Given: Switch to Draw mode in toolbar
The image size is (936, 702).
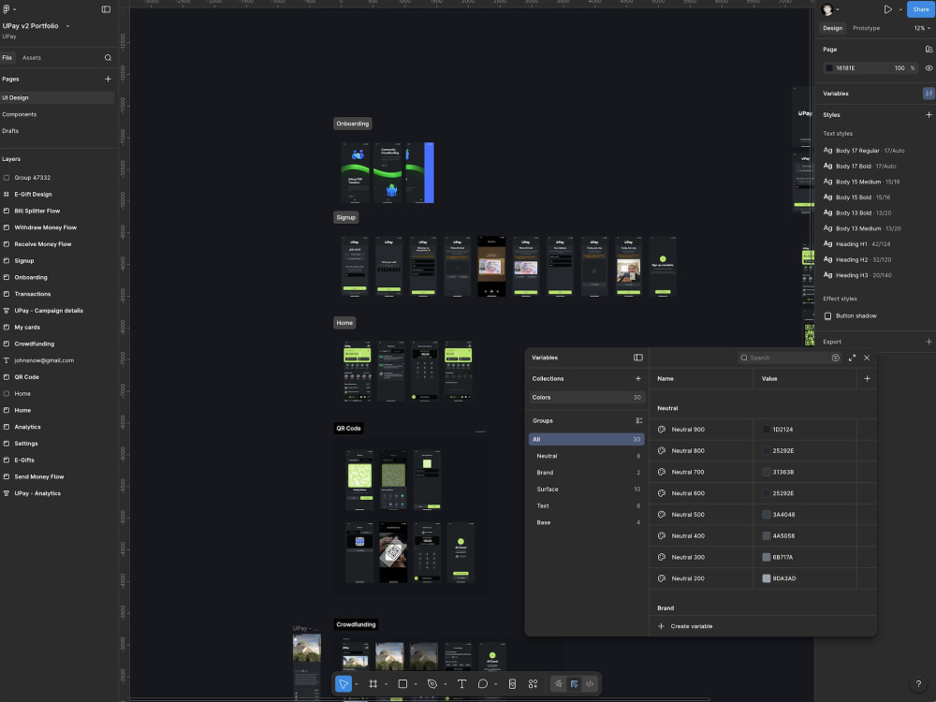Looking at the screenshot, I should [558, 684].
